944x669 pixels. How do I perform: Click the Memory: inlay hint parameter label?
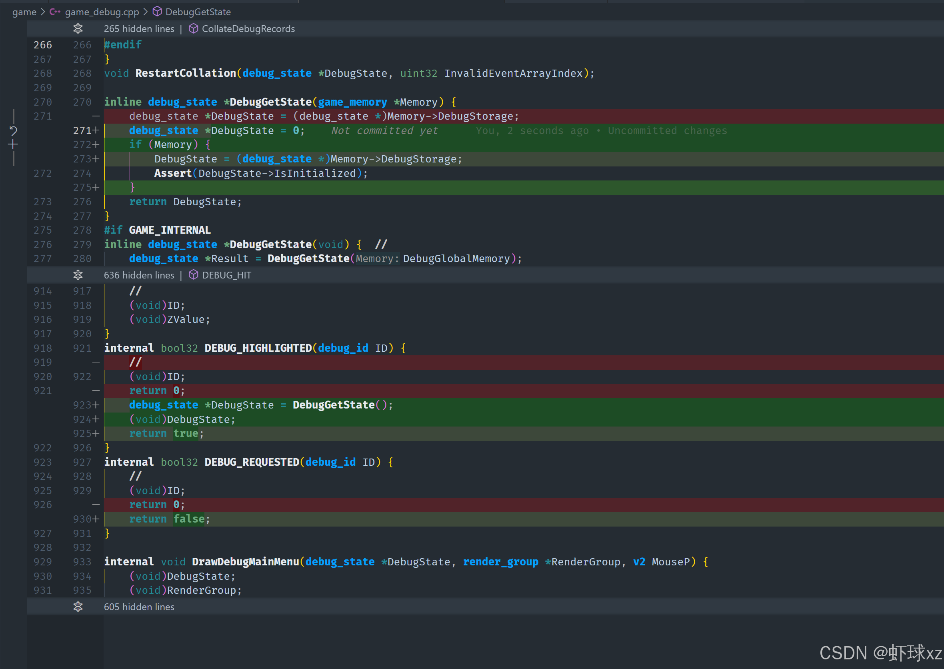click(377, 259)
